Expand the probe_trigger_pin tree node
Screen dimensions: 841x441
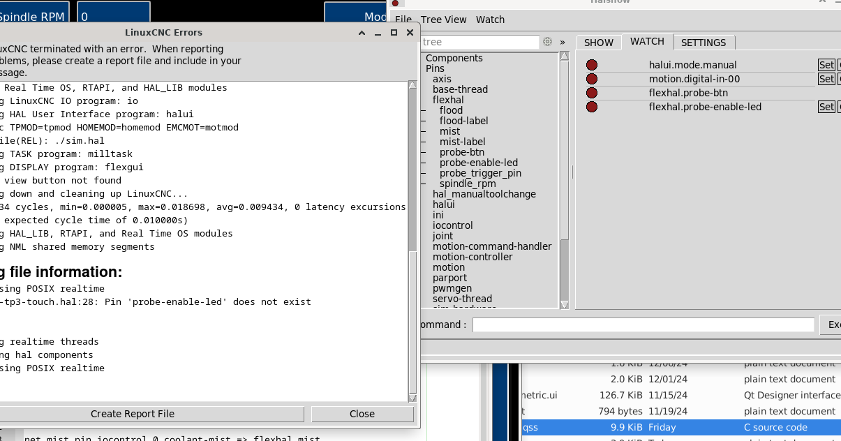tap(424, 173)
